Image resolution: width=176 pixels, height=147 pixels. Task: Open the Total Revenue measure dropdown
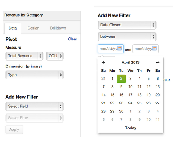(x=24, y=56)
